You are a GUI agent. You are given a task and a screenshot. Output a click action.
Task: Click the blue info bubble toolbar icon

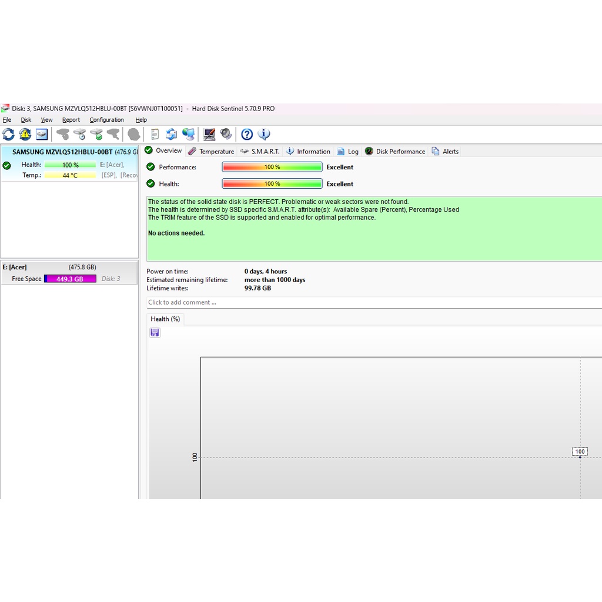coord(264,135)
